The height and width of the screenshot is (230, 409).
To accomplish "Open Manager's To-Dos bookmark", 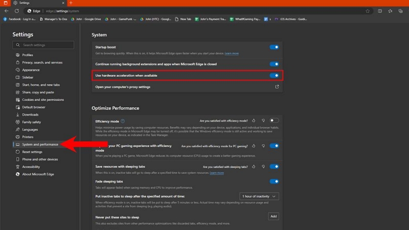I will click(54, 19).
